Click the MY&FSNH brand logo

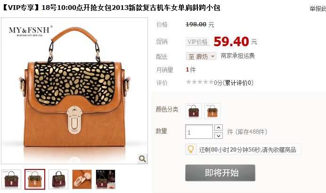click(x=29, y=31)
